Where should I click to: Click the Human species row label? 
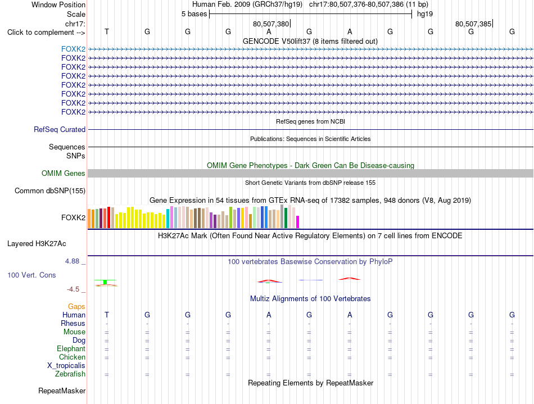click(74, 315)
